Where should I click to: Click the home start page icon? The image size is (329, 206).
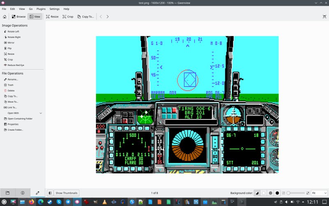click(4, 16)
